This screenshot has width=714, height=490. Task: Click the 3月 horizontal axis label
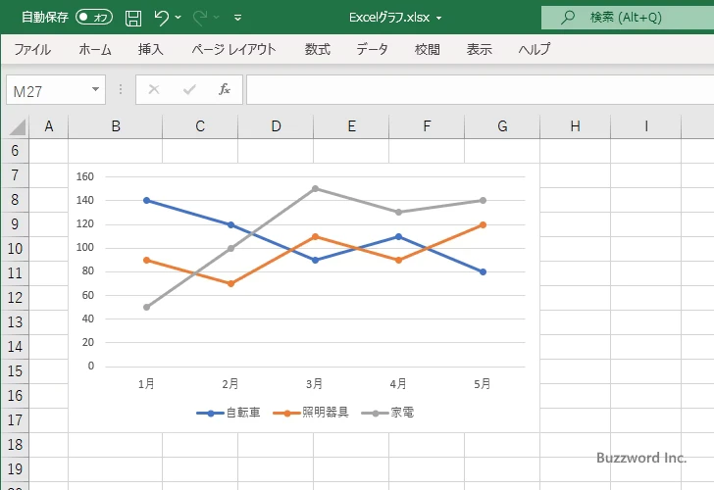coord(314,384)
